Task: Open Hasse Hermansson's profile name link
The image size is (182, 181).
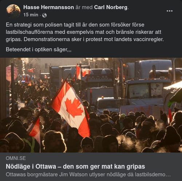Action: pyautogui.click(x=49, y=7)
